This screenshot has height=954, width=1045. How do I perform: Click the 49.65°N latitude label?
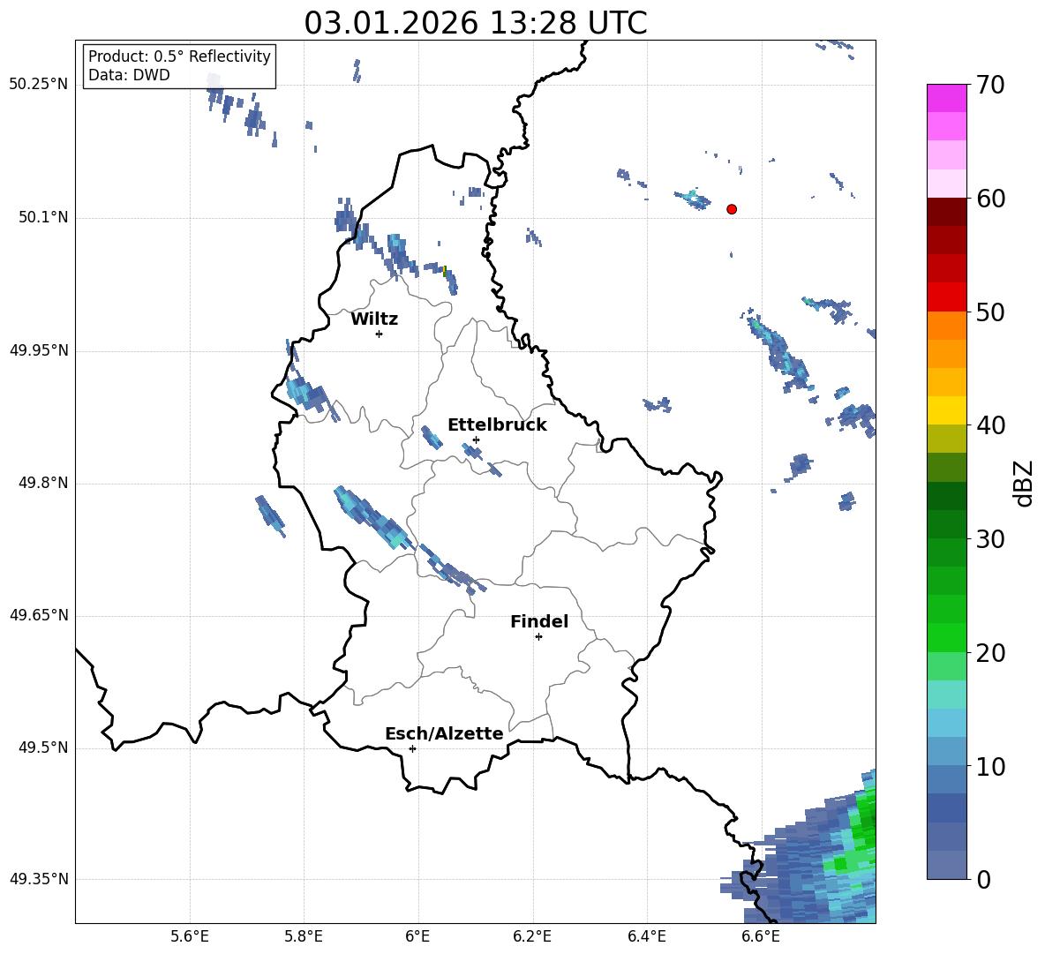click(x=39, y=615)
